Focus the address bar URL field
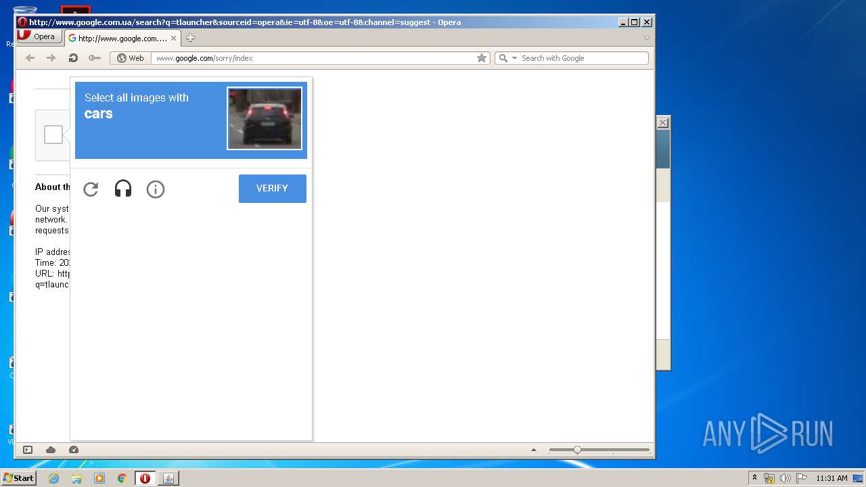The height and width of the screenshot is (487, 866). click(x=315, y=58)
